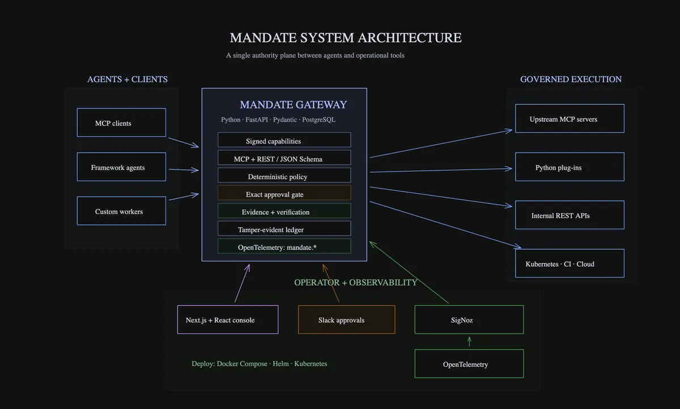Select the Python plug-ins box
680x409 pixels.
[x=569, y=167]
